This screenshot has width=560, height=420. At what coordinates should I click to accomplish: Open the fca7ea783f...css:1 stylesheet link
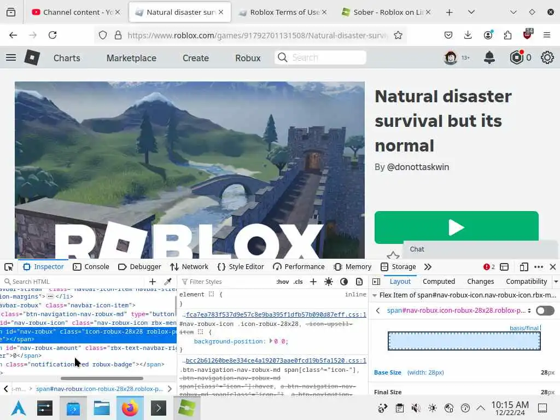(x=276, y=314)
